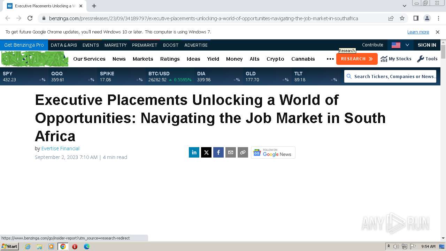
Task: Open PREMARKET in top bar
Action: (145, 45)
